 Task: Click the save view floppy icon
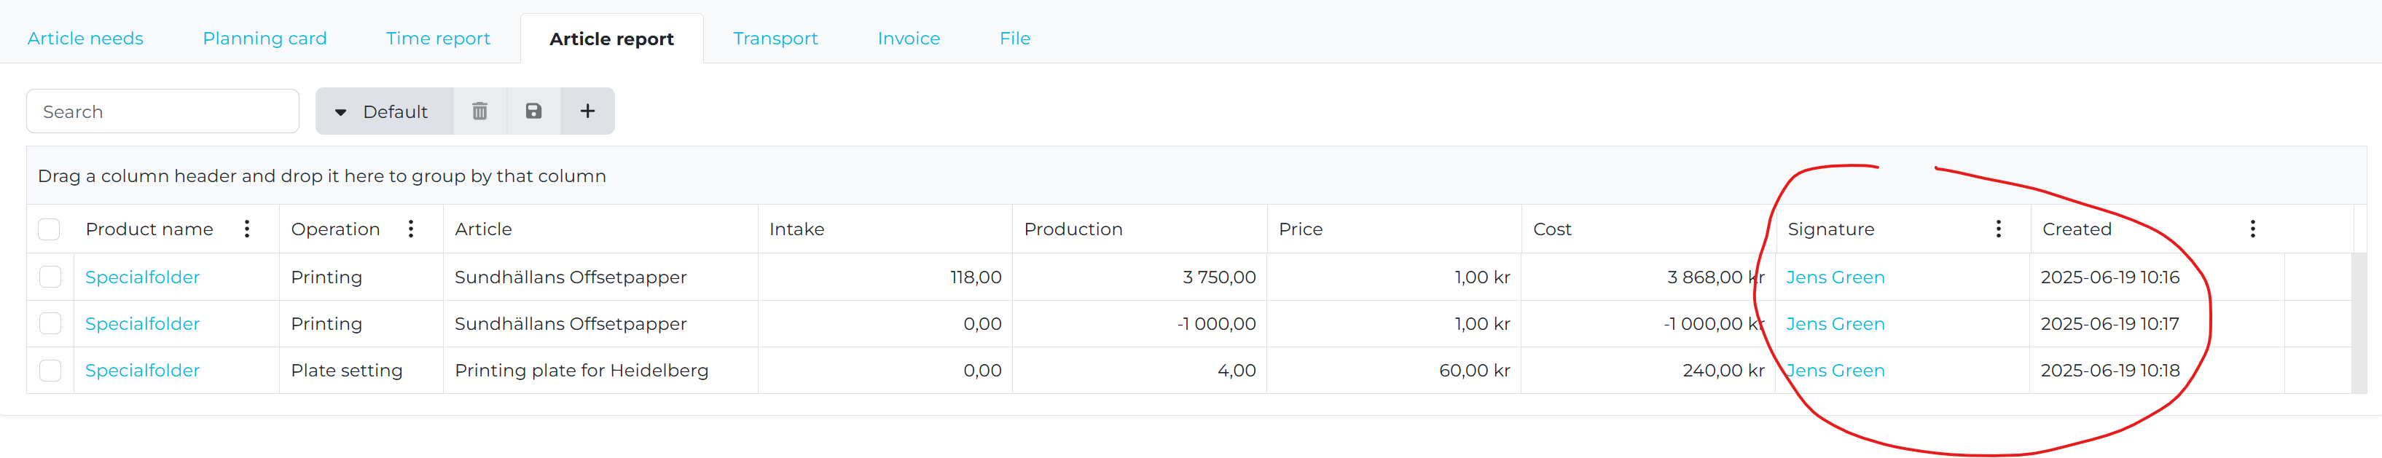[x=533, y=111]
